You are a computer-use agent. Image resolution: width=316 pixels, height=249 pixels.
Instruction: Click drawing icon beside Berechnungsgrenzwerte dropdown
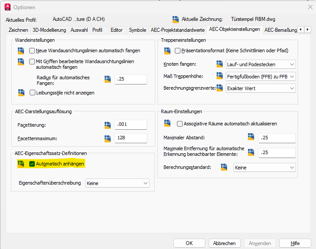(x=220, y=88)
